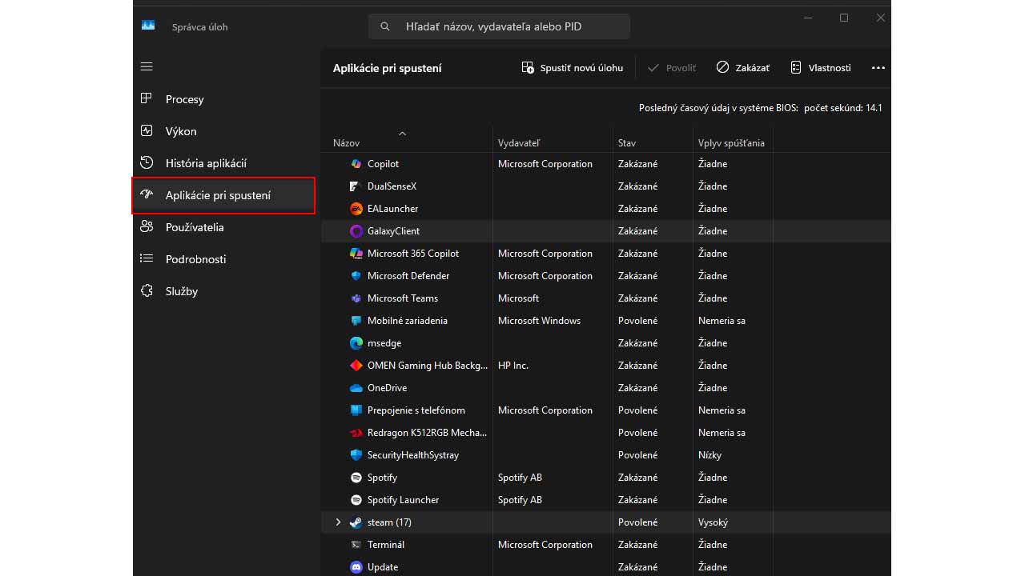
Task: Click the Terminál app icon
Action: pyautogui.click(x=356, y=545)
